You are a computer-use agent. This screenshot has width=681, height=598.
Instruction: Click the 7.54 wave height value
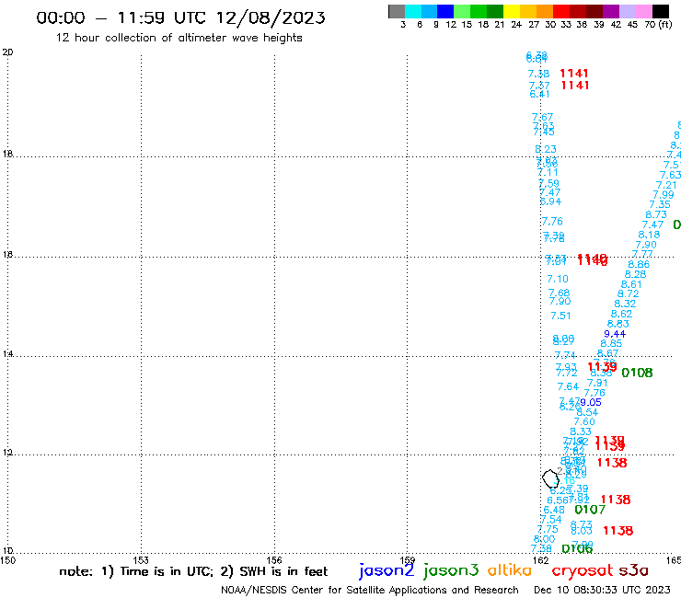tap(551, 520)
